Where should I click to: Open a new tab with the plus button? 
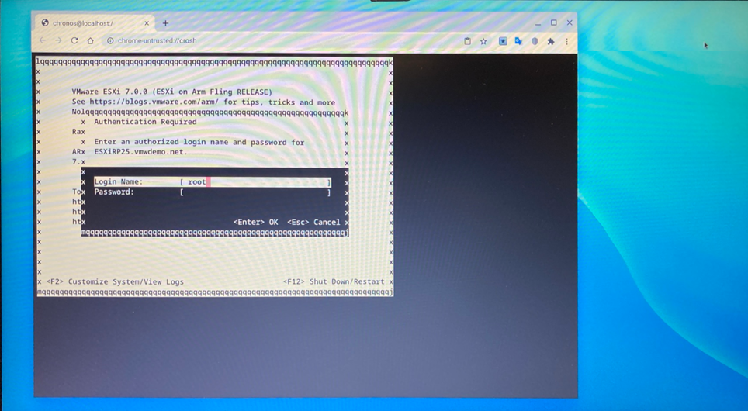[x=165, y=23]
